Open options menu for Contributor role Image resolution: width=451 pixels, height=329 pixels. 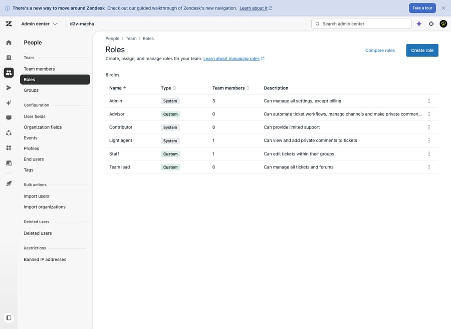(429, 127)
